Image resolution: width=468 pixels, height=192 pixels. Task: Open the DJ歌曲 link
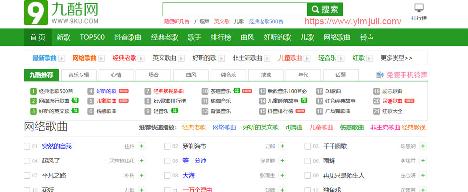[333, 91]
